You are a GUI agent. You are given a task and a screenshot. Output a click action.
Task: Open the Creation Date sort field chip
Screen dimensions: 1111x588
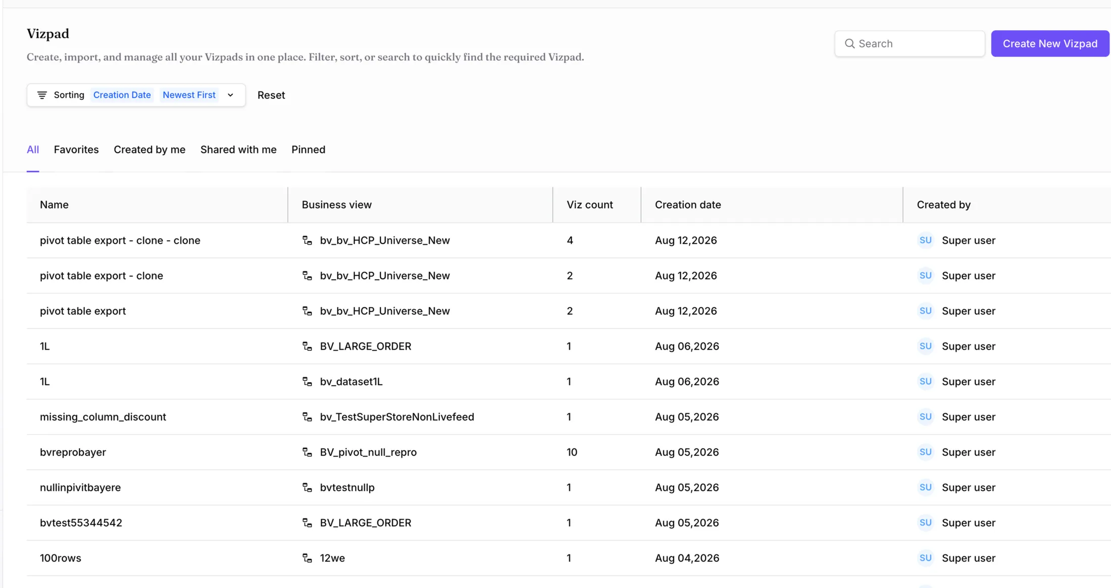pyautogui.click(x=122, y=95)
